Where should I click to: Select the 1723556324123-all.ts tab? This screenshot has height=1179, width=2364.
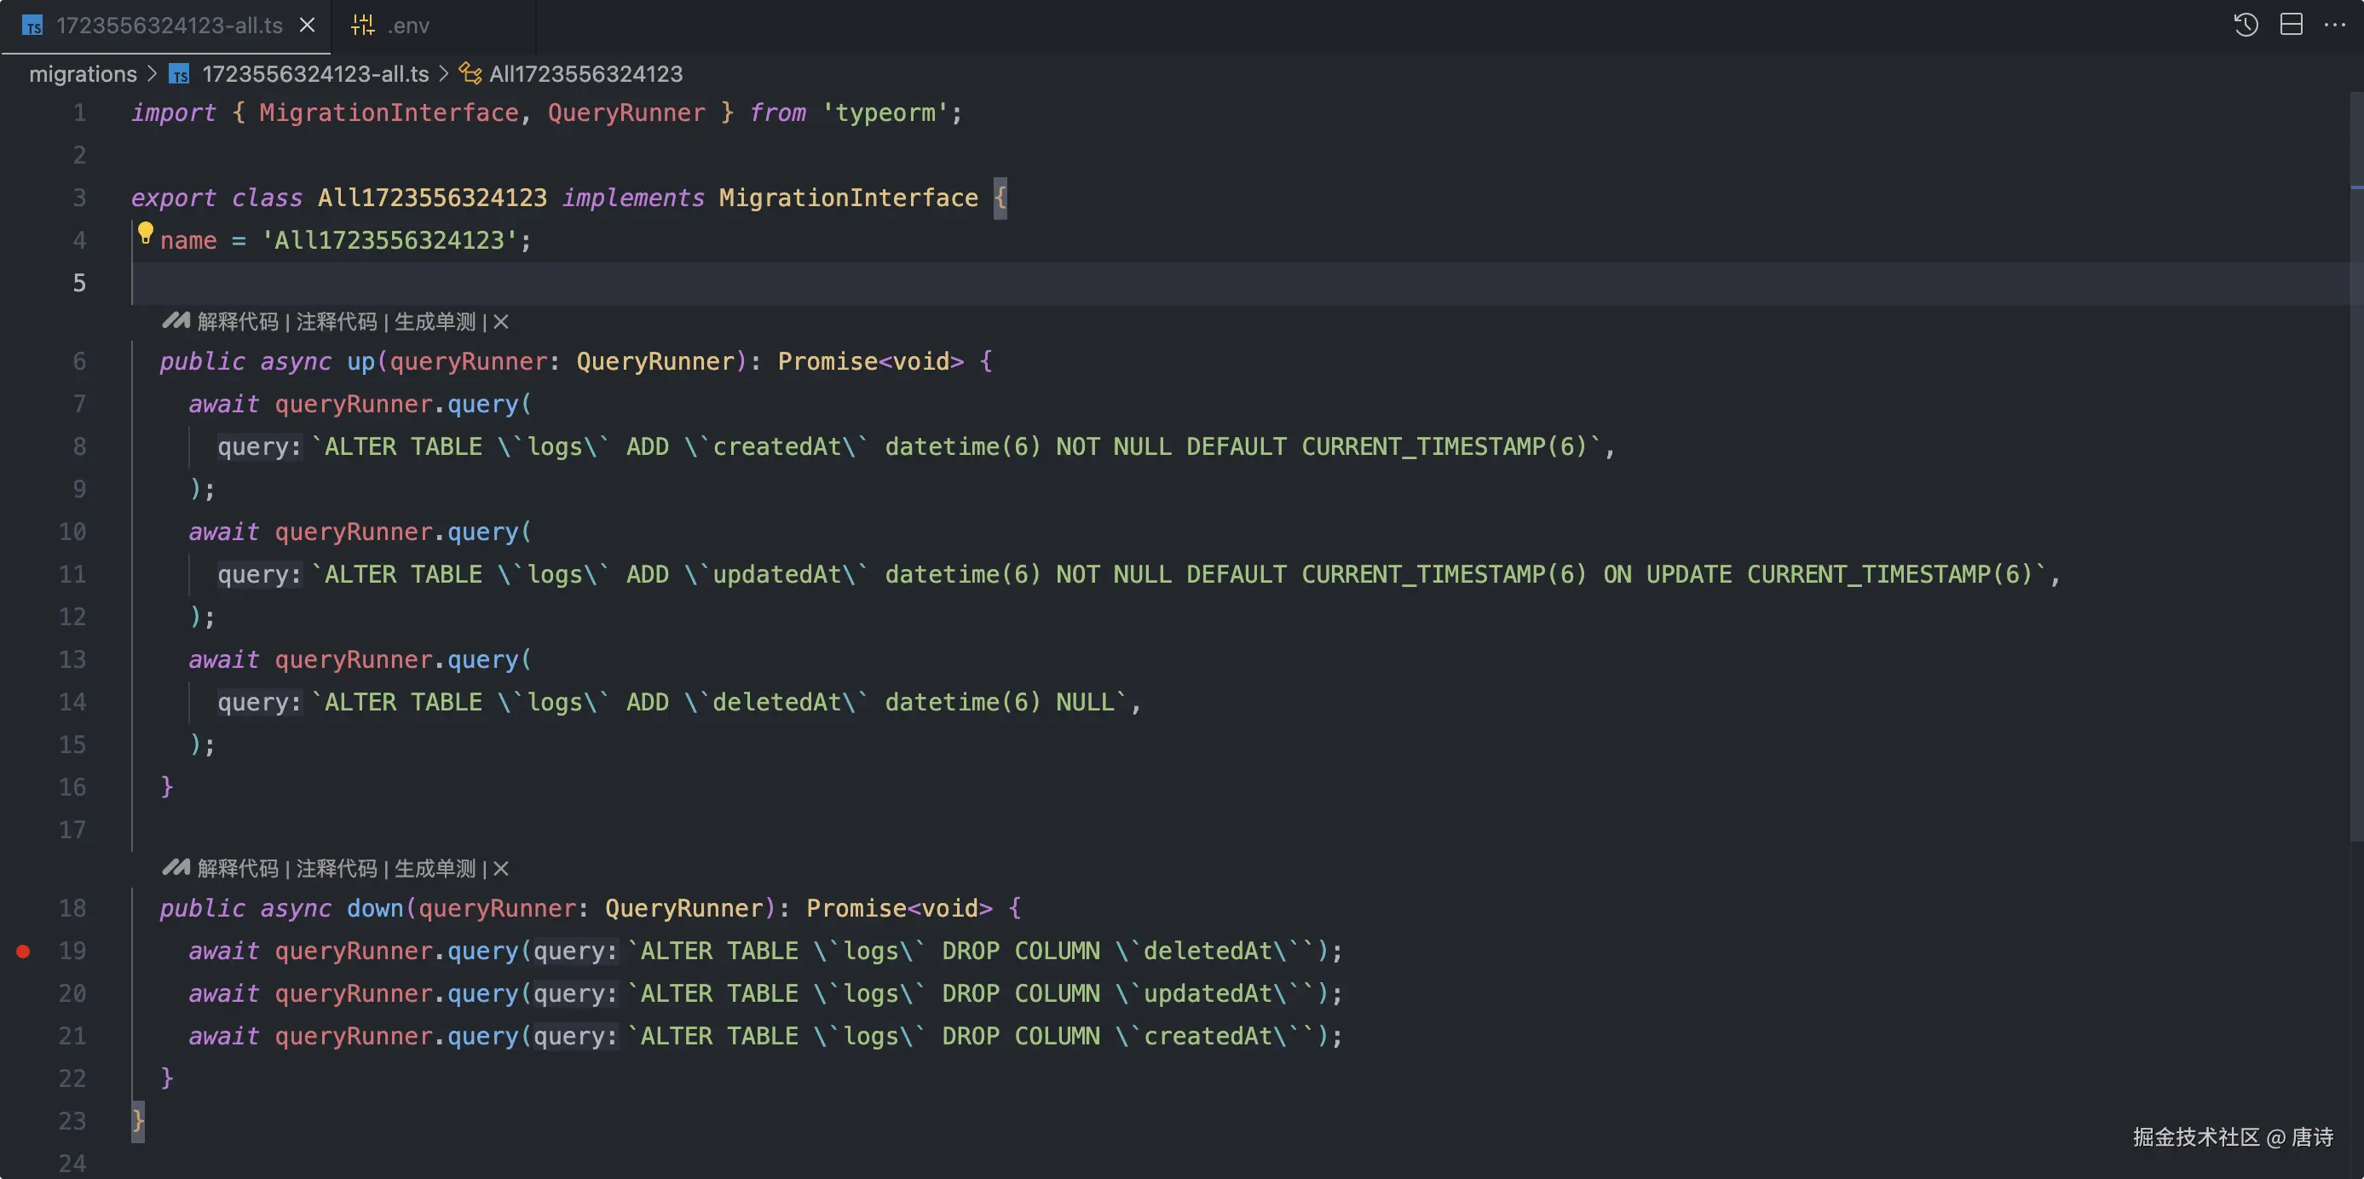[x=169, y=26]
